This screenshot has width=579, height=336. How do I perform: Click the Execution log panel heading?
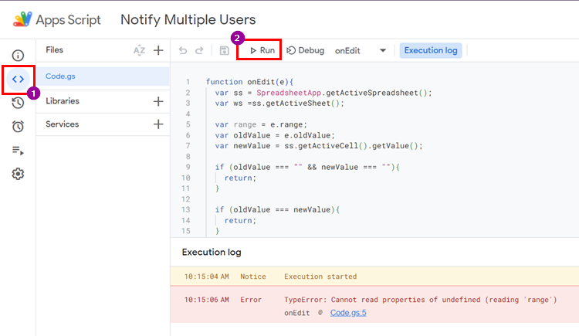[x=212, y=252]
